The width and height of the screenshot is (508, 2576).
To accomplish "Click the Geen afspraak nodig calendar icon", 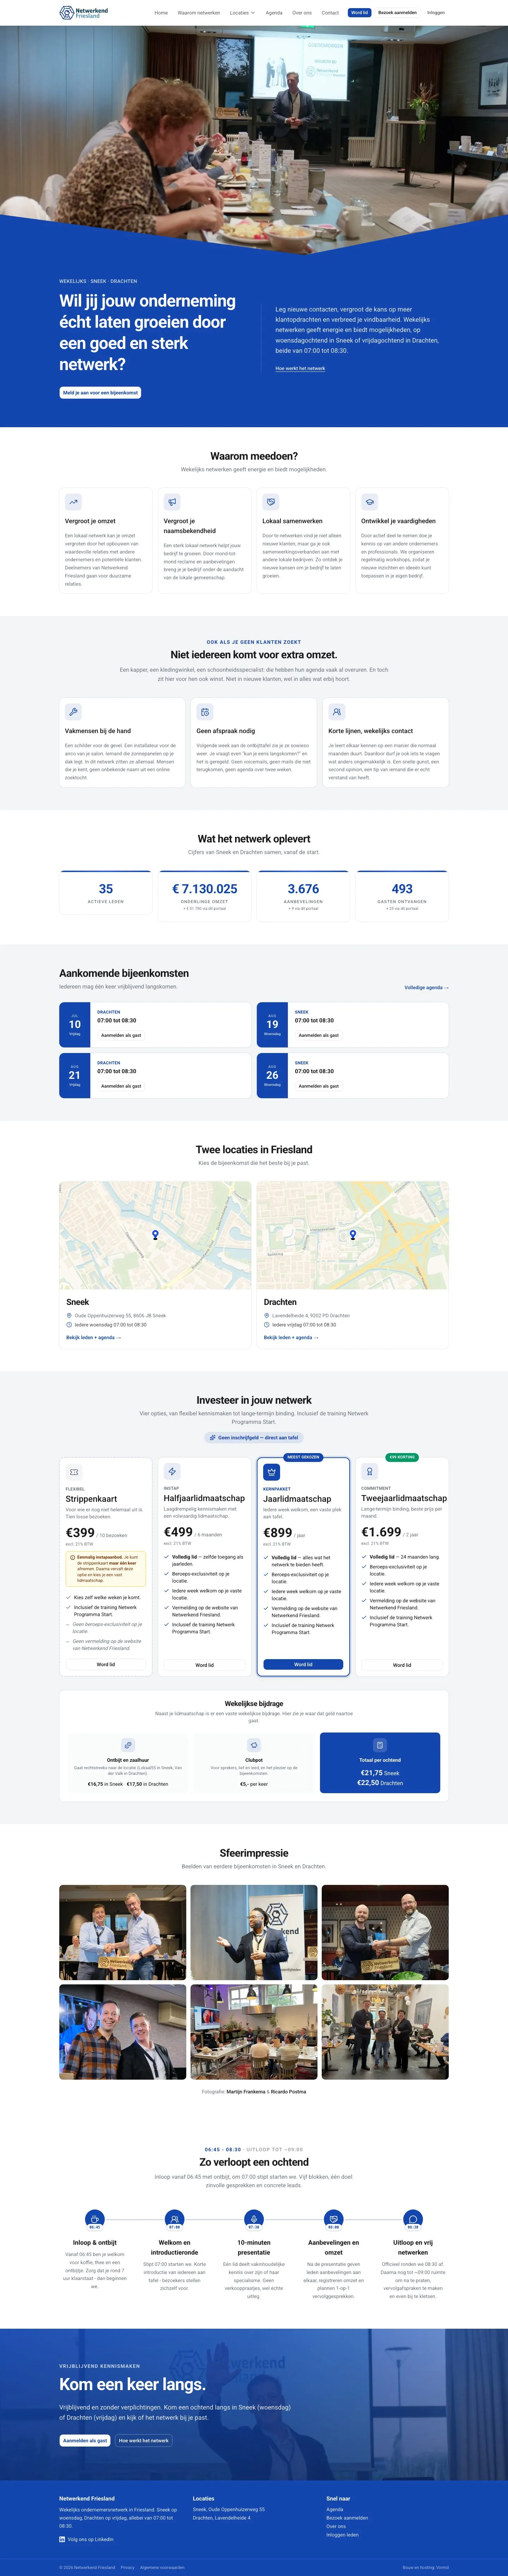I will [205, 712].
